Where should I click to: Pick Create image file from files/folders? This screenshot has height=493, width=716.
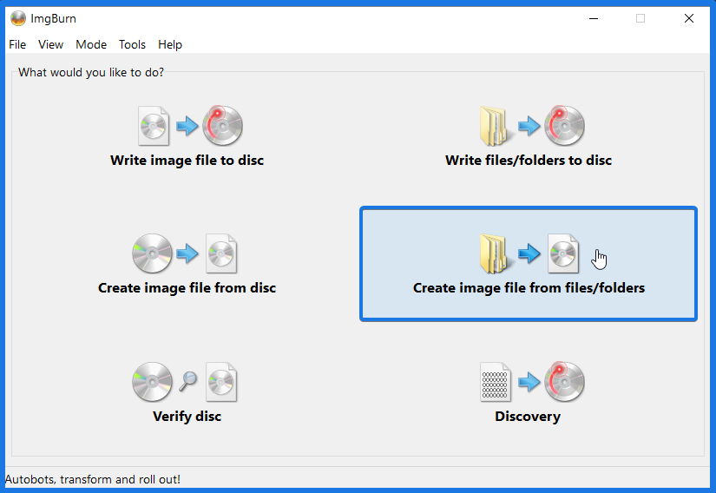click(x=529, y=265)
